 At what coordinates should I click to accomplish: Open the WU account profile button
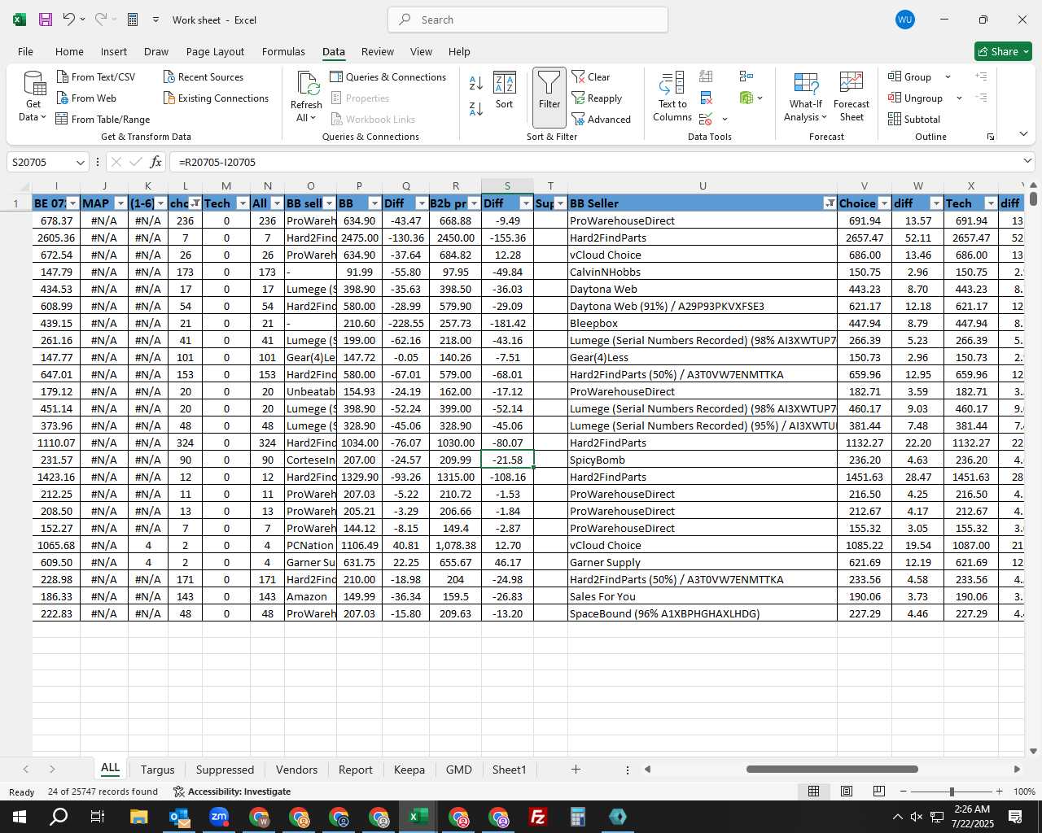pyautogui.click(x=904, y=20)
